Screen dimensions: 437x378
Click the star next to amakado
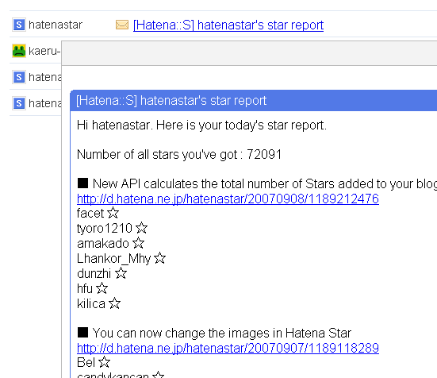coord(138,243)
